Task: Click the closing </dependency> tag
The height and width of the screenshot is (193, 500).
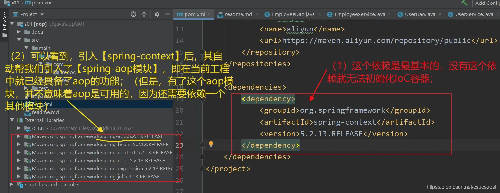Action: point(271,145)
